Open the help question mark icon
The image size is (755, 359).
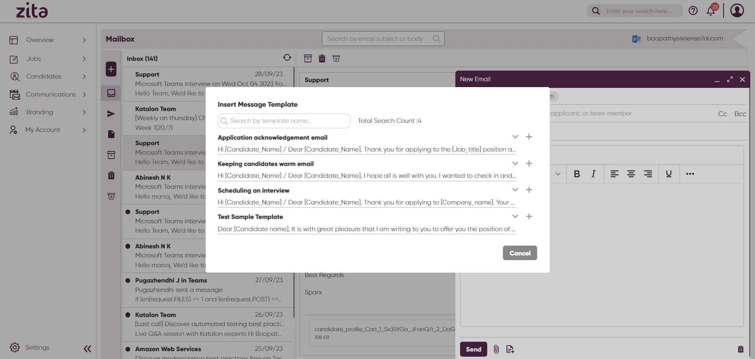coord(693,11)
